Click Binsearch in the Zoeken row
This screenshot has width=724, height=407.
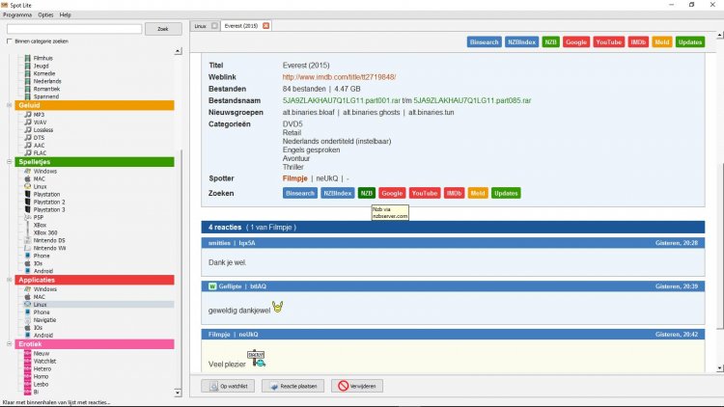coord(300,193)
